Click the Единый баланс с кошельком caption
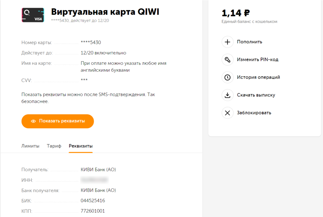The image size is (323, 217). point(249,22)
